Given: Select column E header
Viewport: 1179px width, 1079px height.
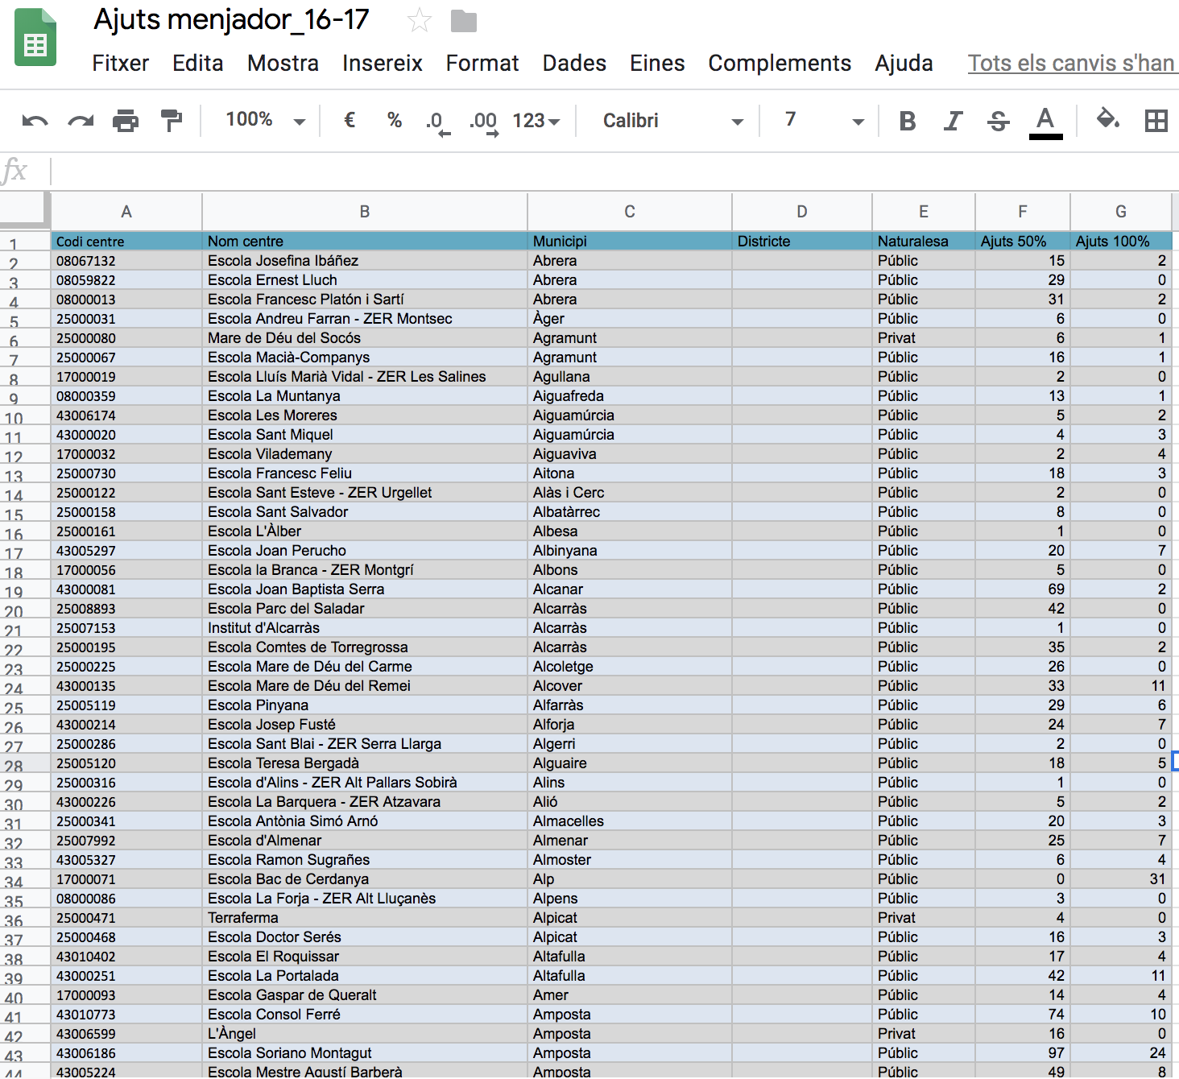Looking at the screenshot, I should 924,212.
